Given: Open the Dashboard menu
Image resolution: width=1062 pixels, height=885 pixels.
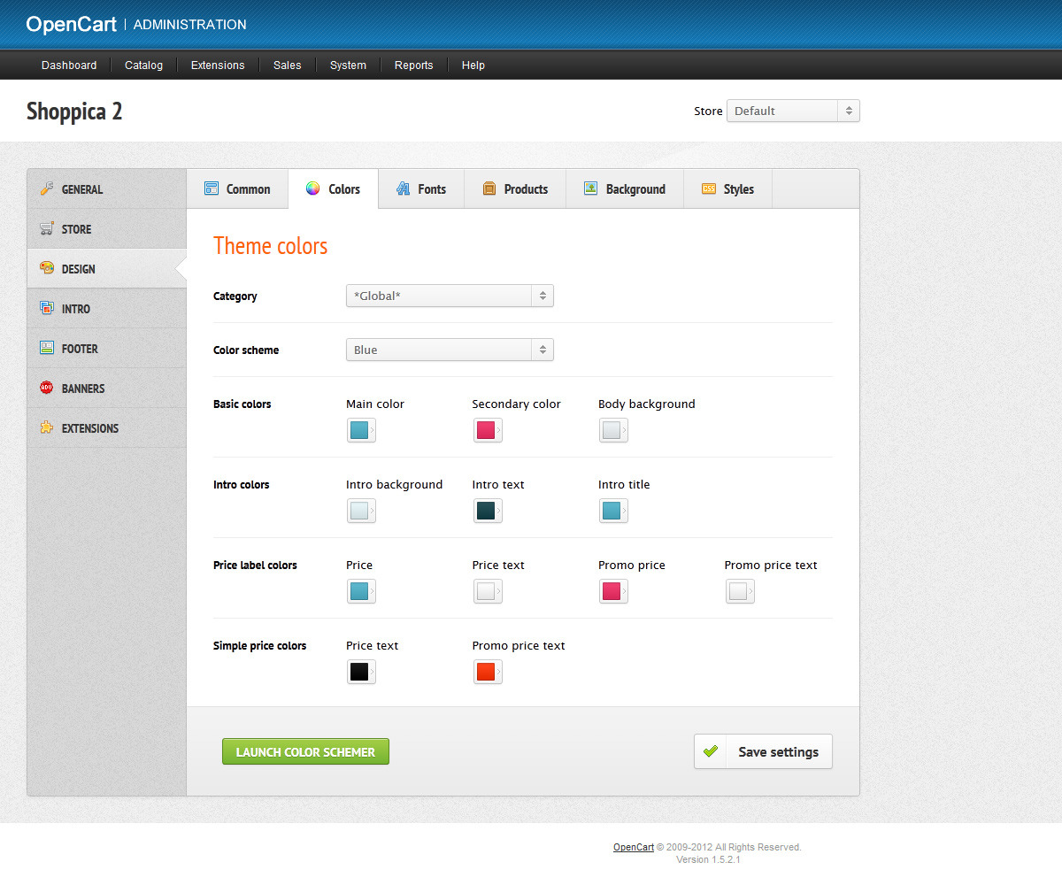Looking at the screenshot, I should click(69, 65).
